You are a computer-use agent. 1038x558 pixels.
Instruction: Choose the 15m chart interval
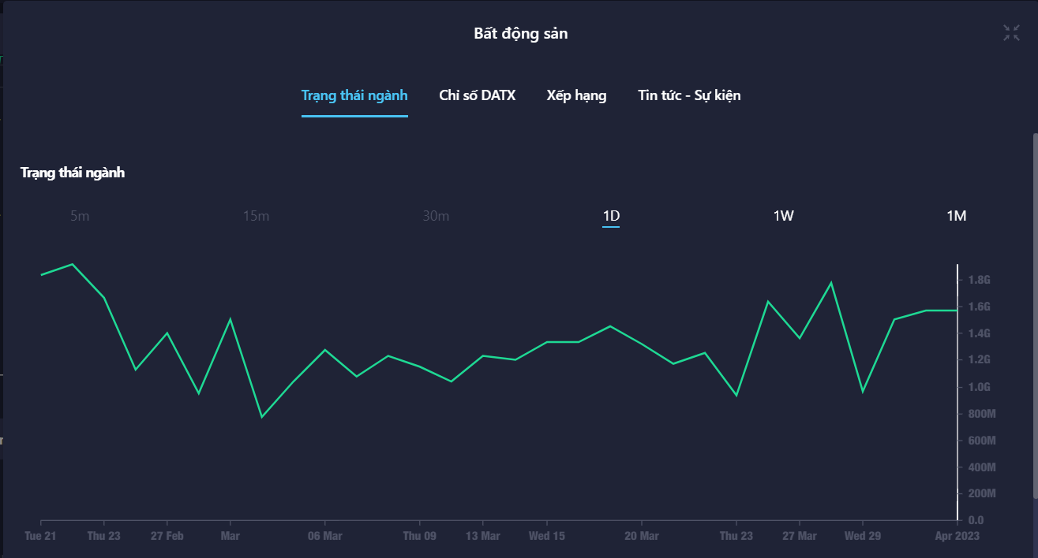256,216
